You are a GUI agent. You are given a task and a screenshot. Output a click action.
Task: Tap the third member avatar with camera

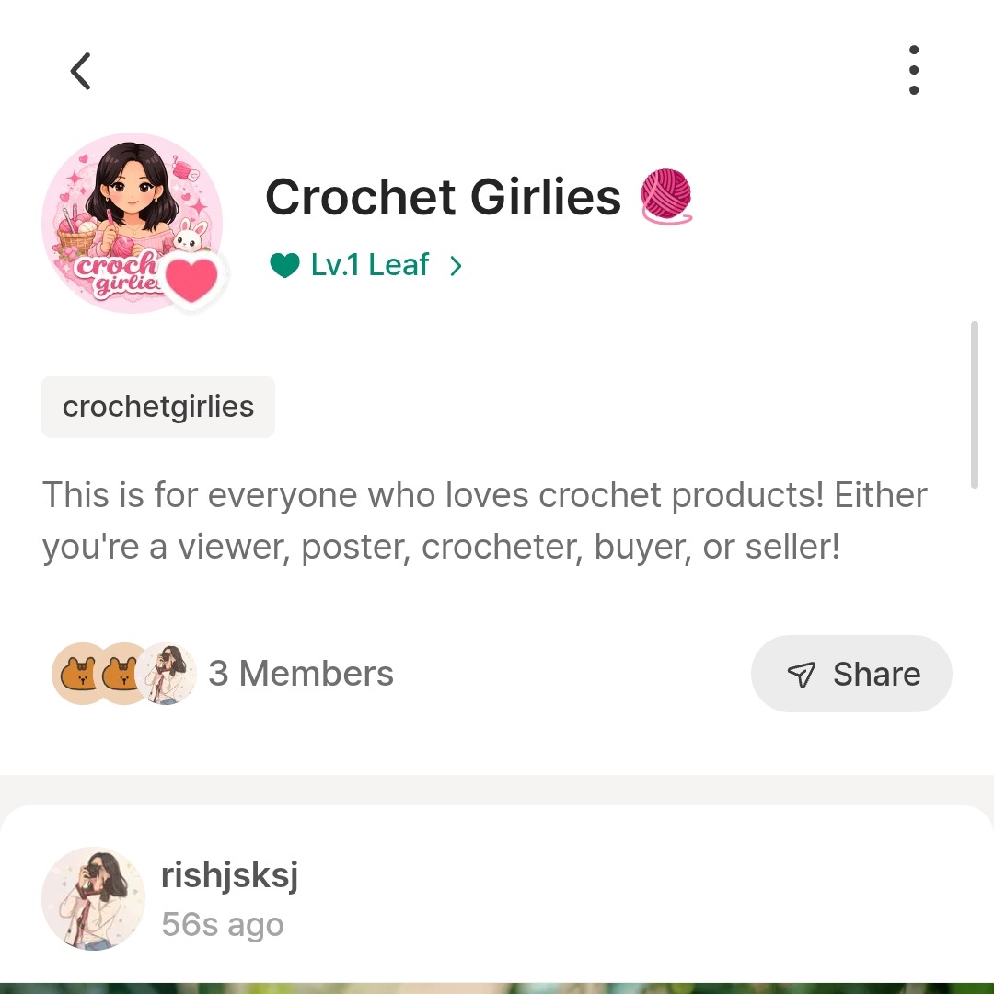click(x=168, y=674)
